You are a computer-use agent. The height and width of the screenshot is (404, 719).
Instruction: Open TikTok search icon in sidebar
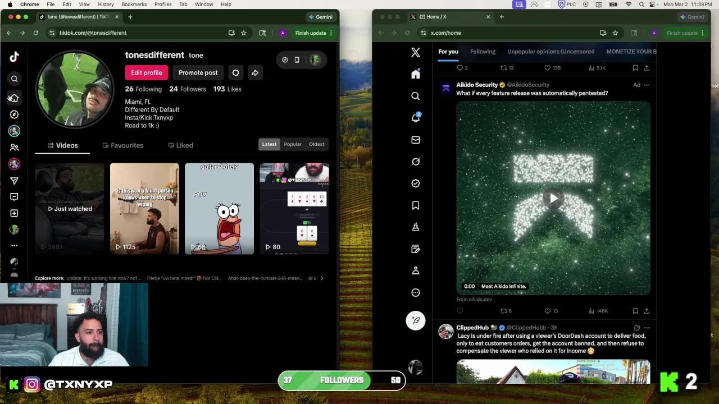(15, 79)
